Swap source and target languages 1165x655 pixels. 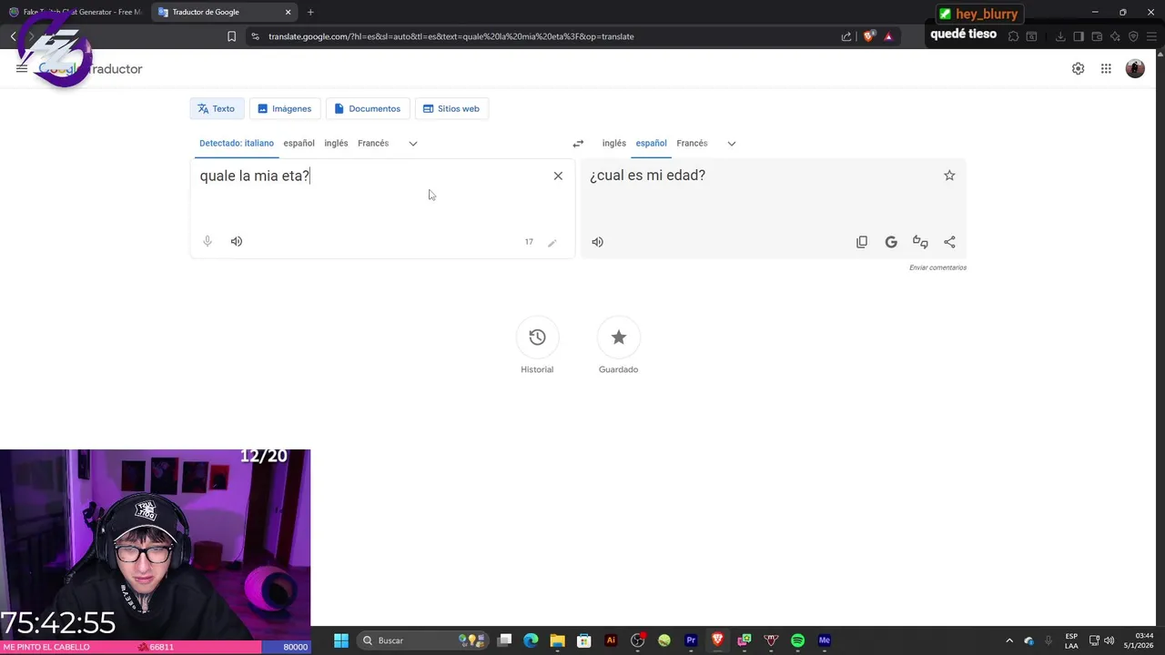578,144
